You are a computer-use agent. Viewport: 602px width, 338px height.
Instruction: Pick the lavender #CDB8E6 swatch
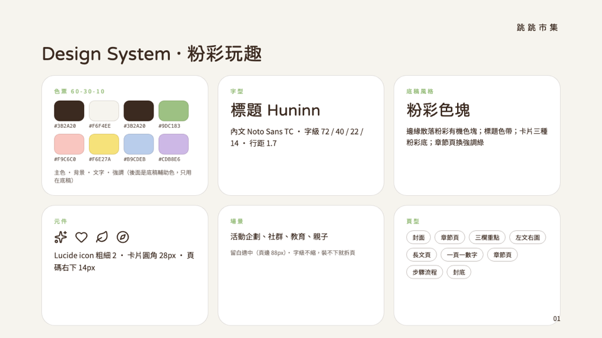point(174,144)
